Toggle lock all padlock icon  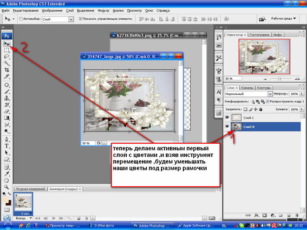click(261, 110)
